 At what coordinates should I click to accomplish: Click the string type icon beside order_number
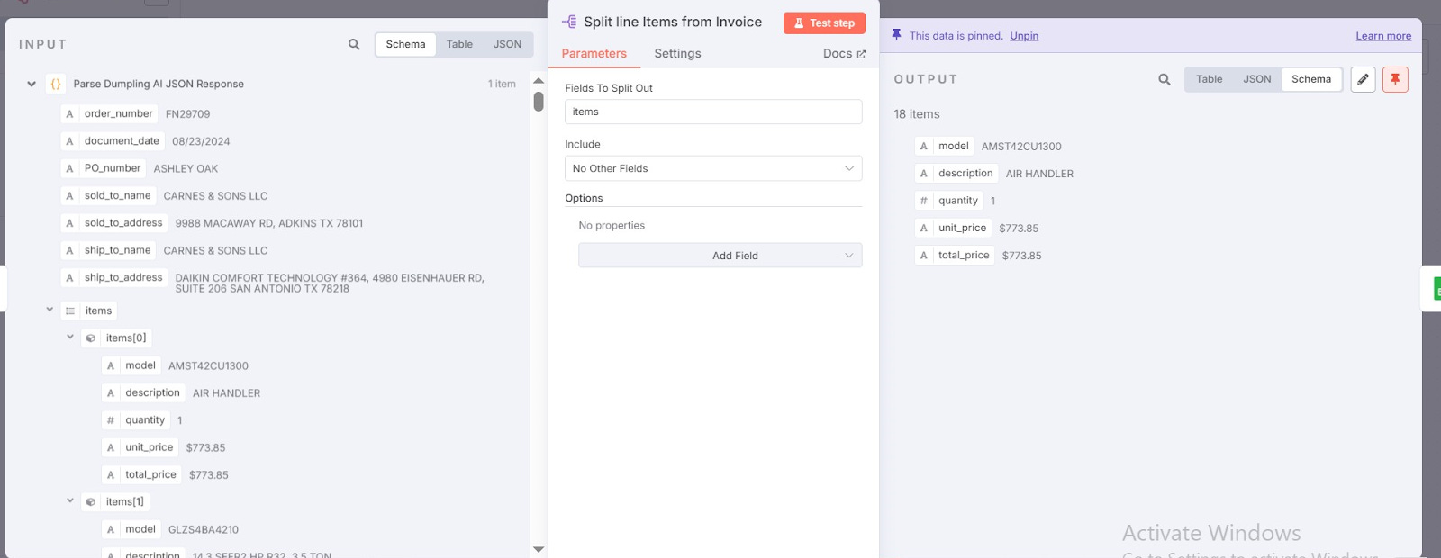[69, 114]
